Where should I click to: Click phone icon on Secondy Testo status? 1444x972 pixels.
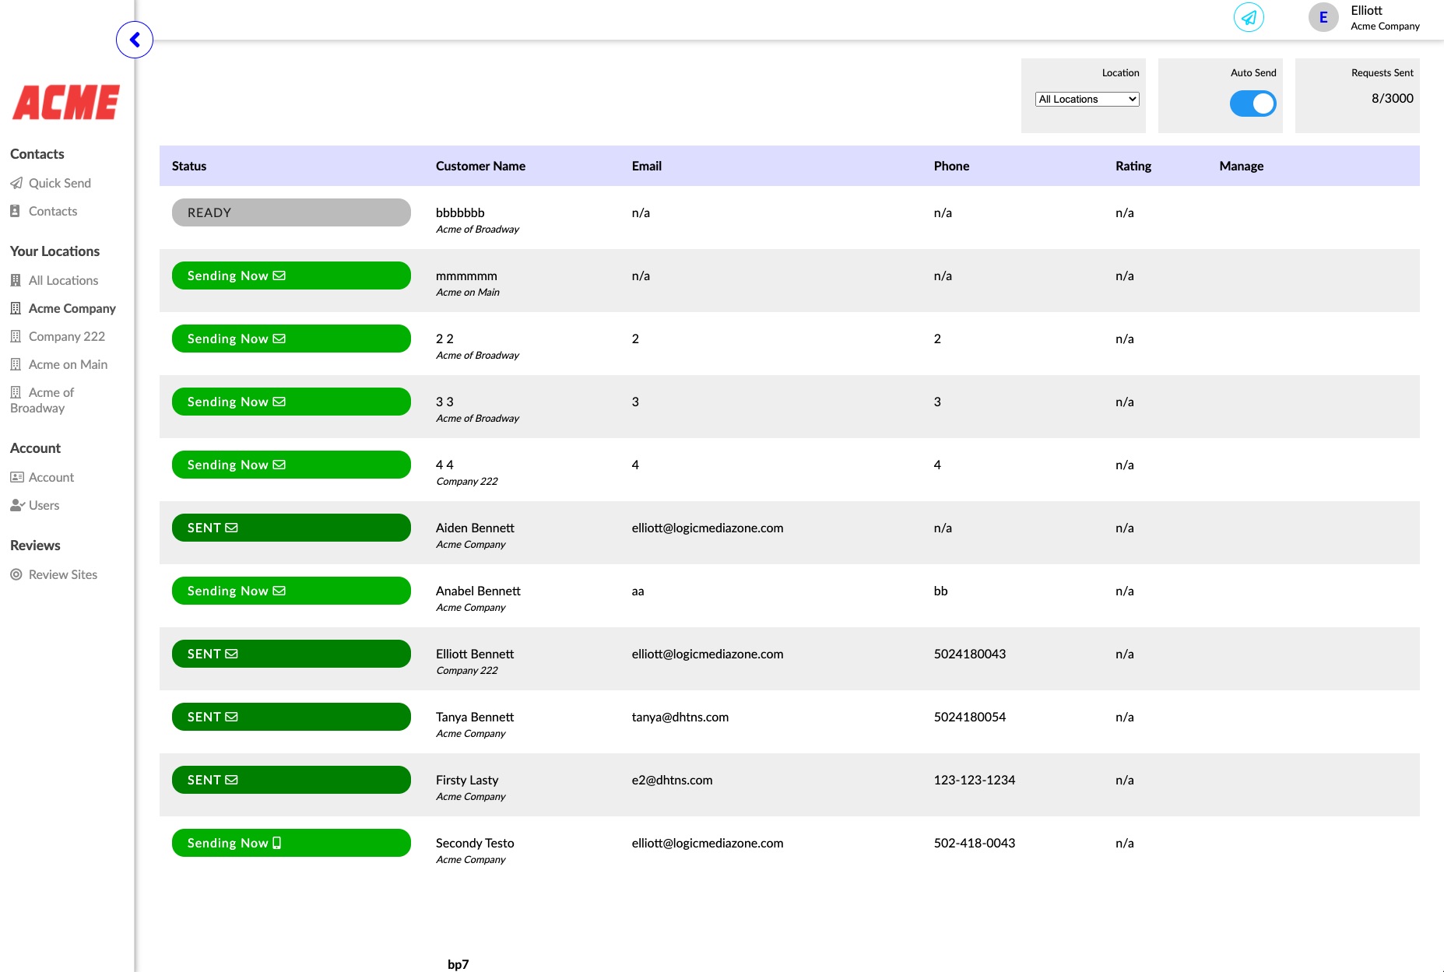pos(276,843)
